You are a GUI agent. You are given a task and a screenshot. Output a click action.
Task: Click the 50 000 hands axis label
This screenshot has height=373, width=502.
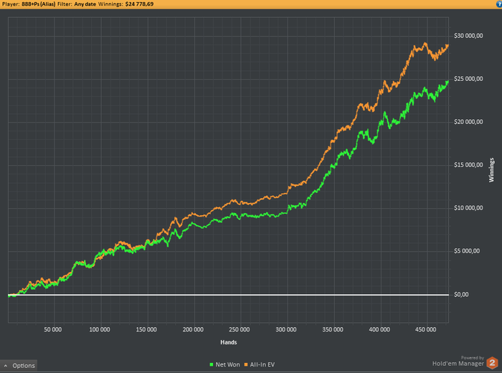53,329
